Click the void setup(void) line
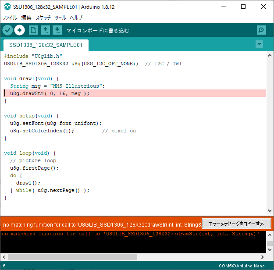This screenshot has width=274, height=270. point(32,116)
